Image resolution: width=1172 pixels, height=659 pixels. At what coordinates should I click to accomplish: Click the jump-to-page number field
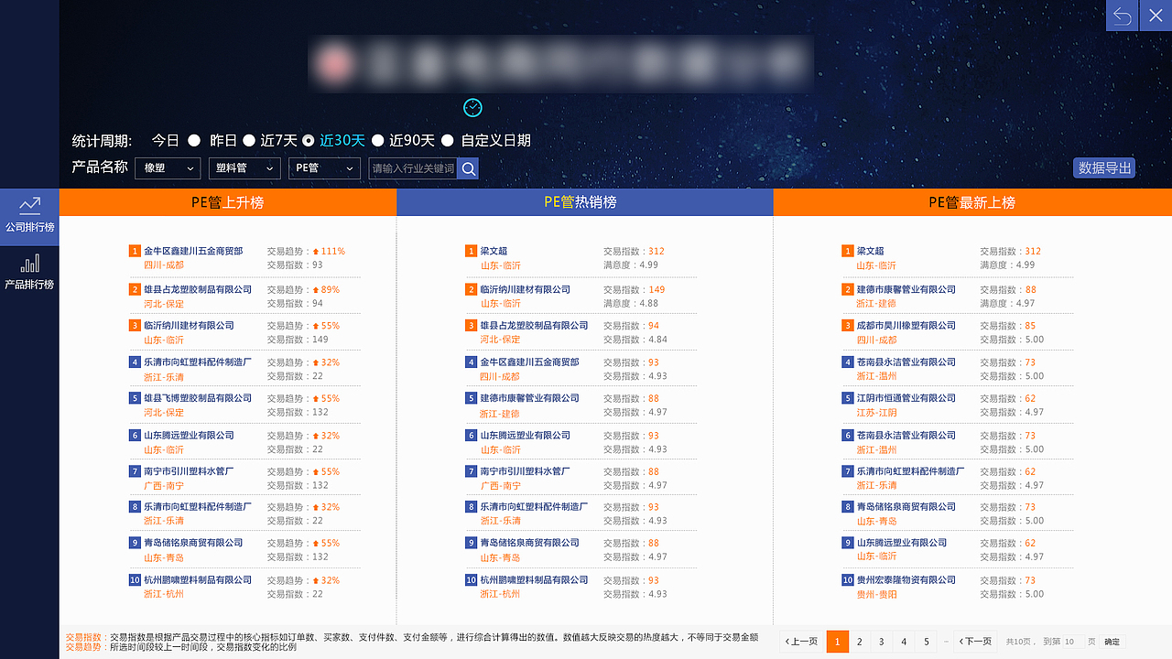[1073, 642]
